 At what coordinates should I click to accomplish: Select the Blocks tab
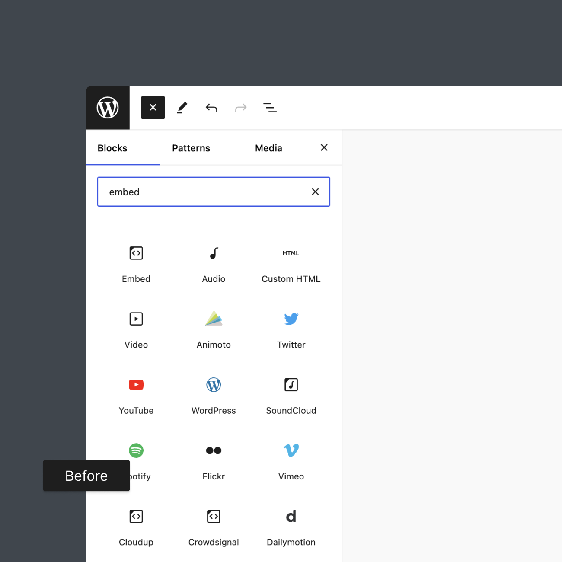112,148
